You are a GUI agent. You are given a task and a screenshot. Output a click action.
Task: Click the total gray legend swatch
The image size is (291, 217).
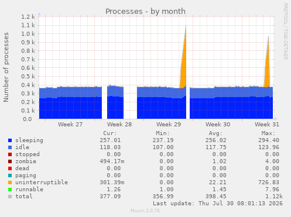coord(10,197)
